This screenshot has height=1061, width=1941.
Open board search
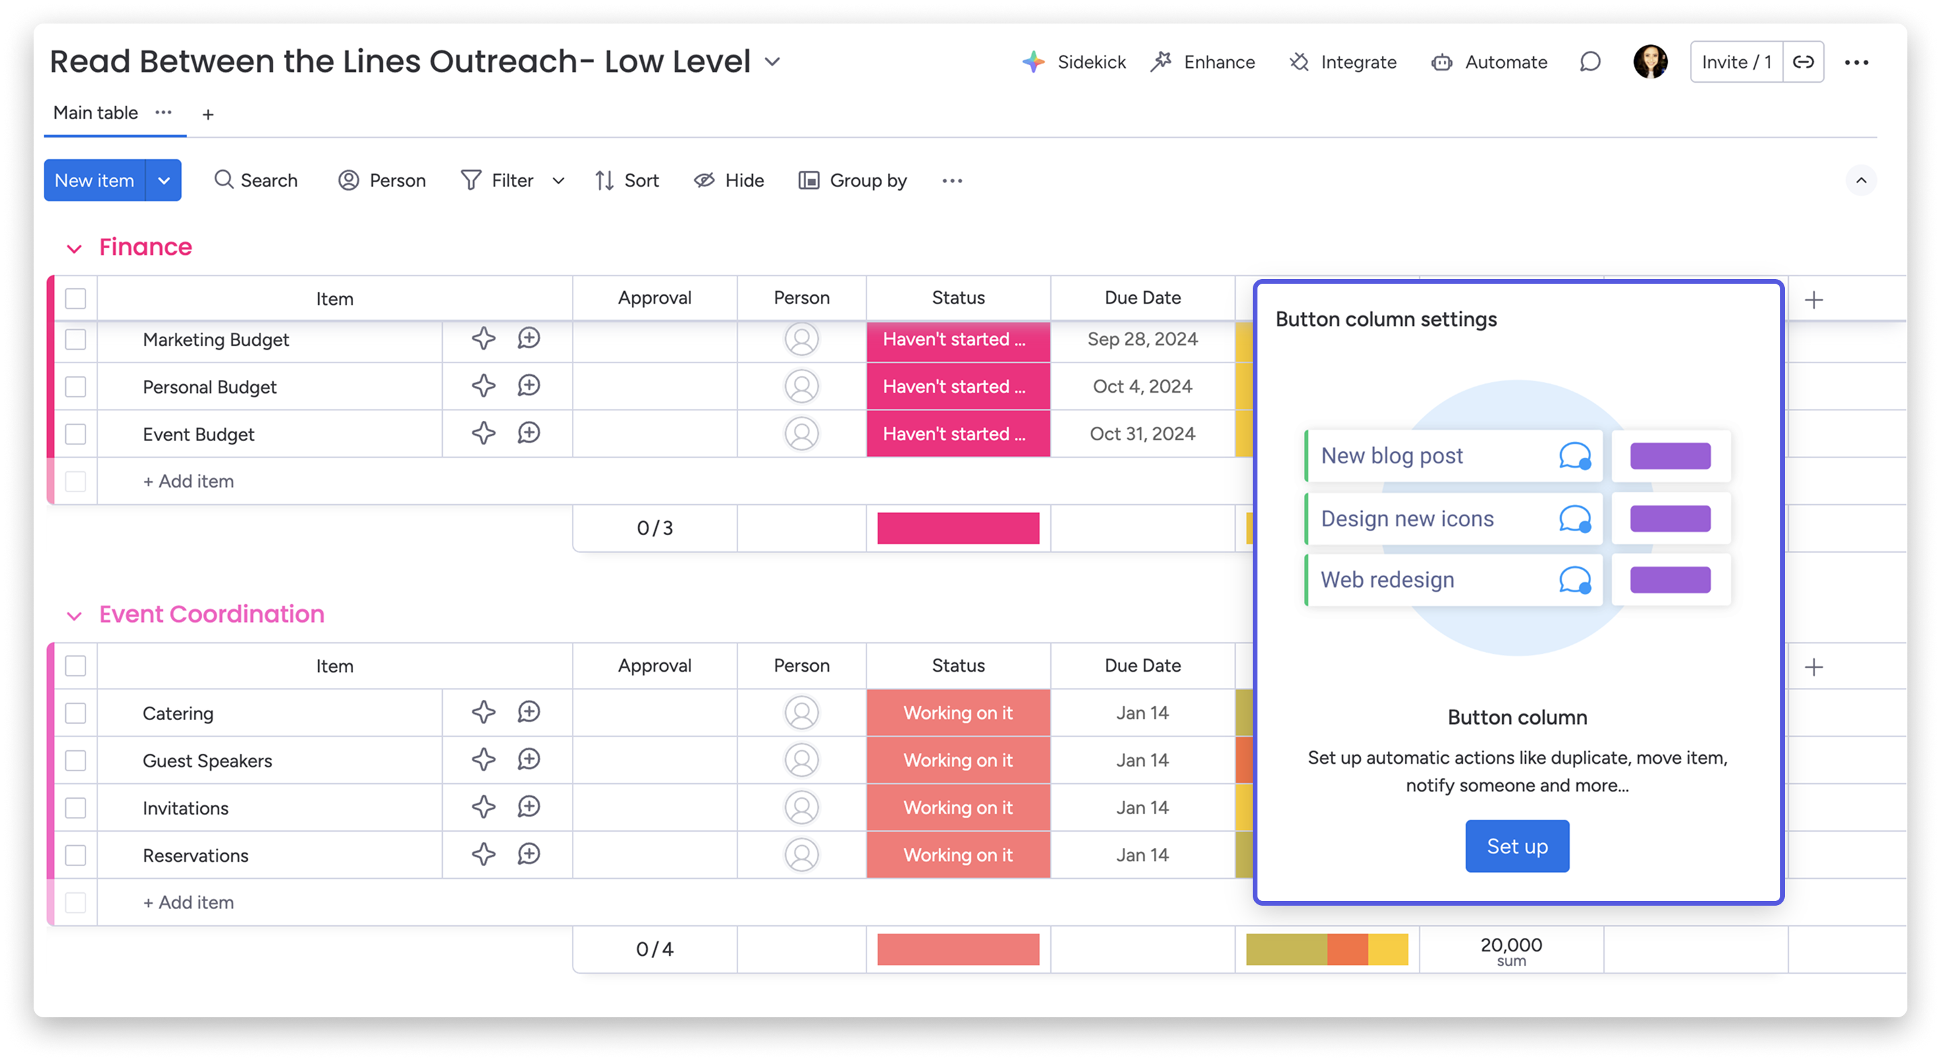click(x=256, y=180)
